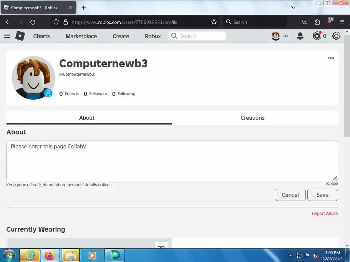Click the Roblox logo home icon

[x=20, y=36]
